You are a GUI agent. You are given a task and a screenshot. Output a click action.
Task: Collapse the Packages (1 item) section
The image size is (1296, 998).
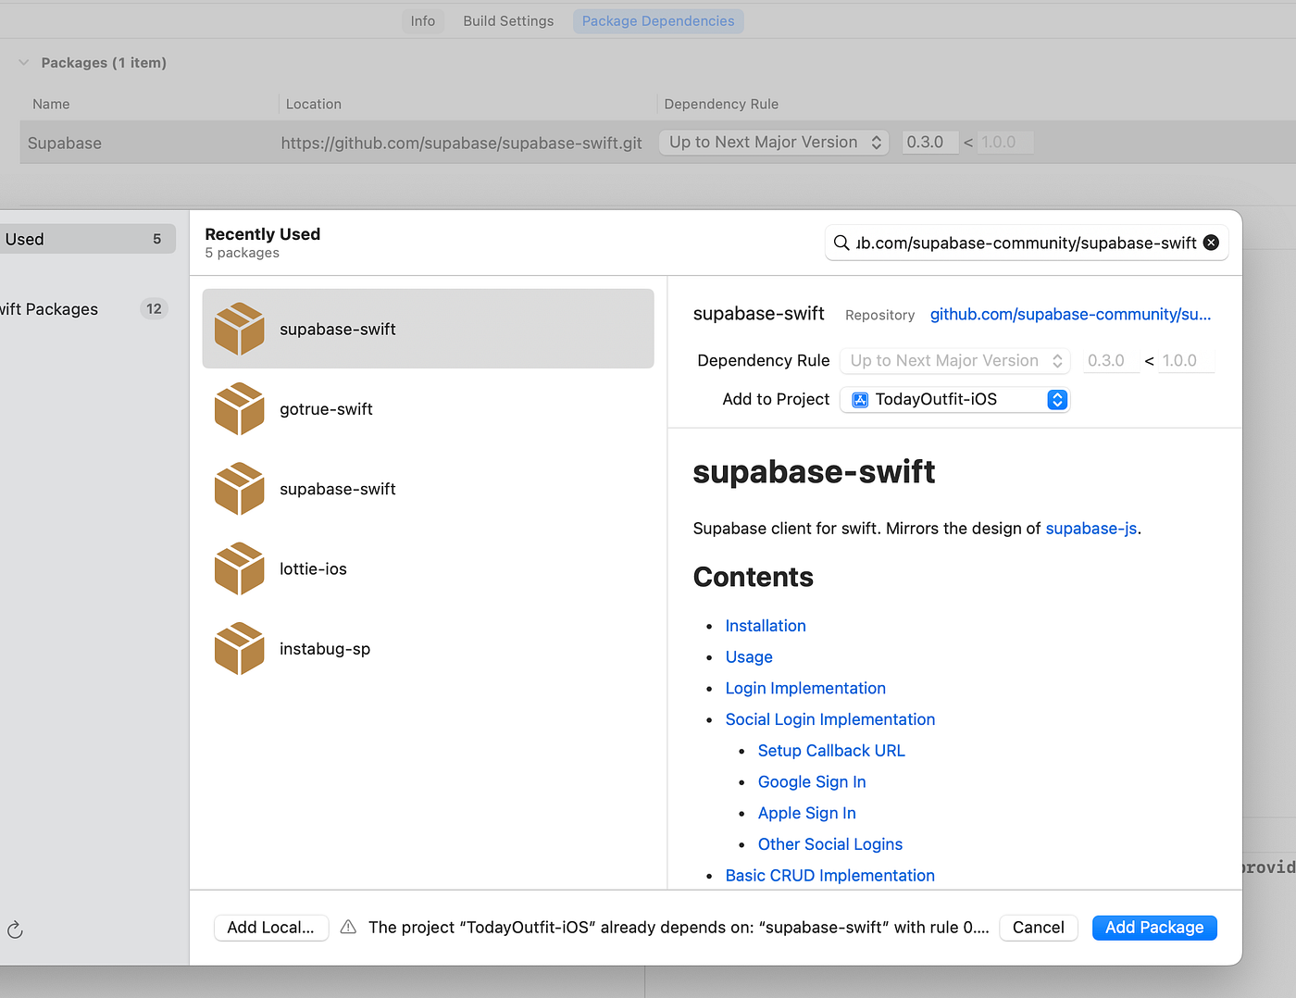[23, 62]
